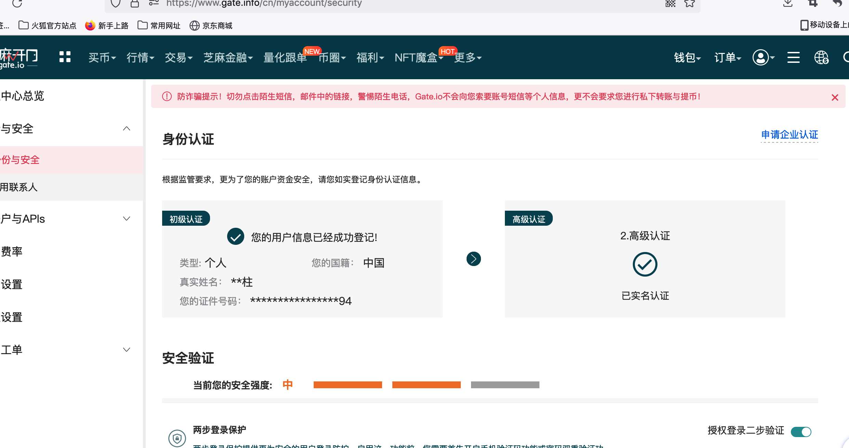
Task: Select 份与安全 sidebar item
Action: (71, 160)
